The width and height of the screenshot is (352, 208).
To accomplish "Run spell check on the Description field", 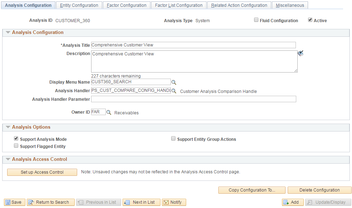I will [x=301, y=53].
